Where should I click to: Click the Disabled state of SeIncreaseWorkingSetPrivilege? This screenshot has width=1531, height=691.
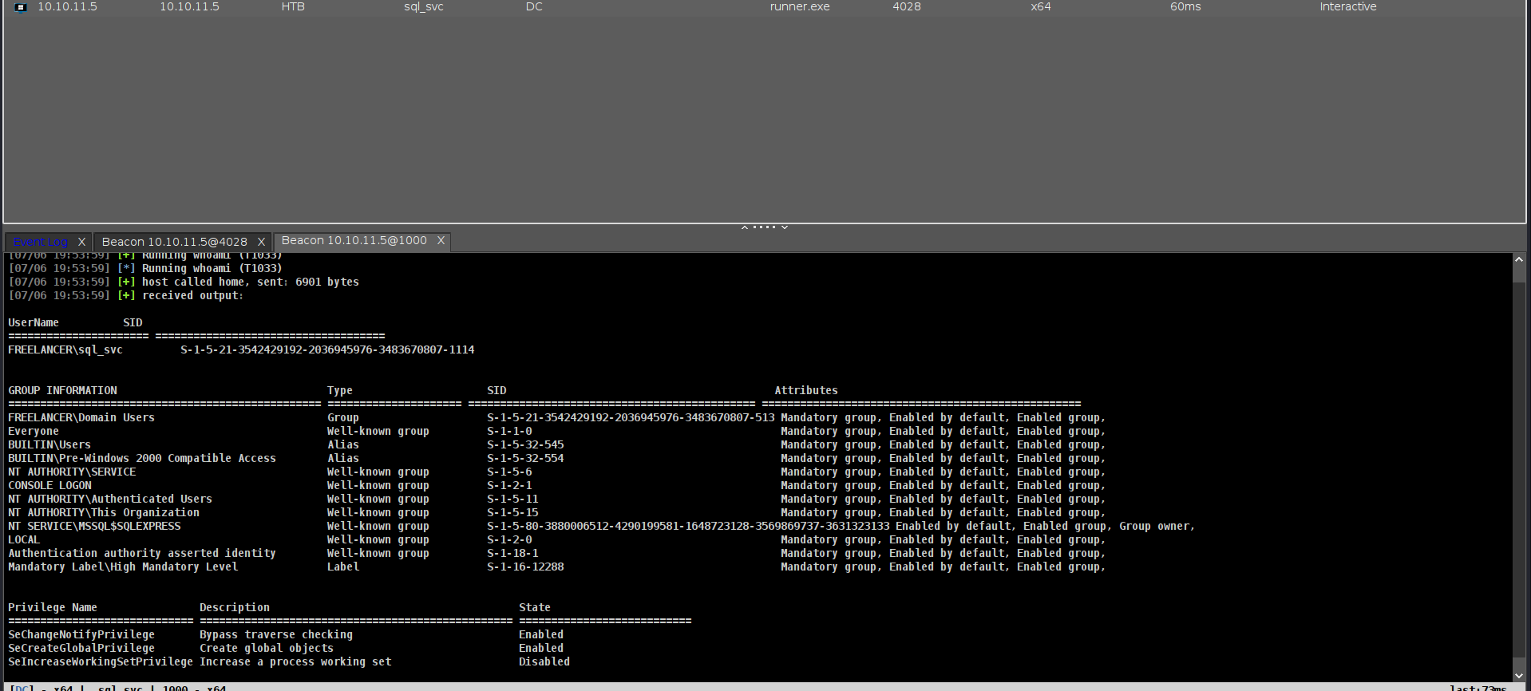click(544, 661)
